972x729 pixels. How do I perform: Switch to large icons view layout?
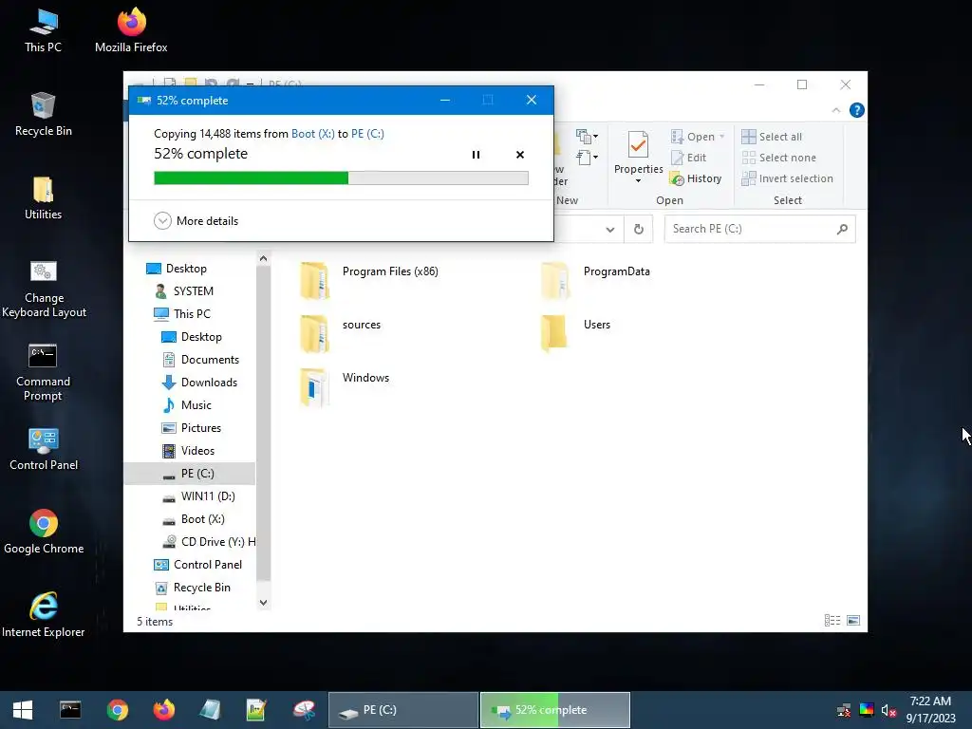pos(853,621)
